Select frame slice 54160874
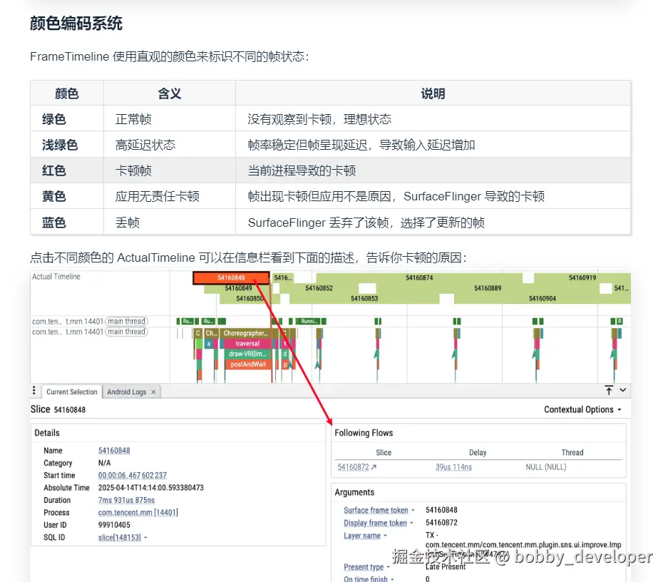The width and height of the screenshot is (668, 582). pos(419,277)
